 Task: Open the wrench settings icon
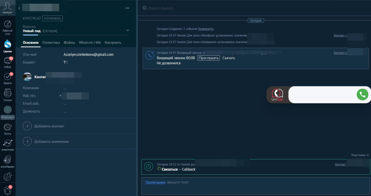tap(7, 177)
